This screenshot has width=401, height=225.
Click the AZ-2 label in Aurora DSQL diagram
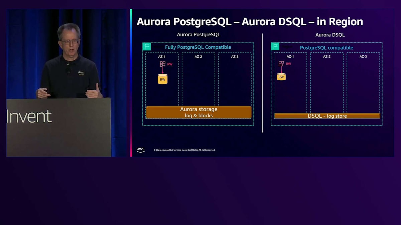tap(327, 57)
